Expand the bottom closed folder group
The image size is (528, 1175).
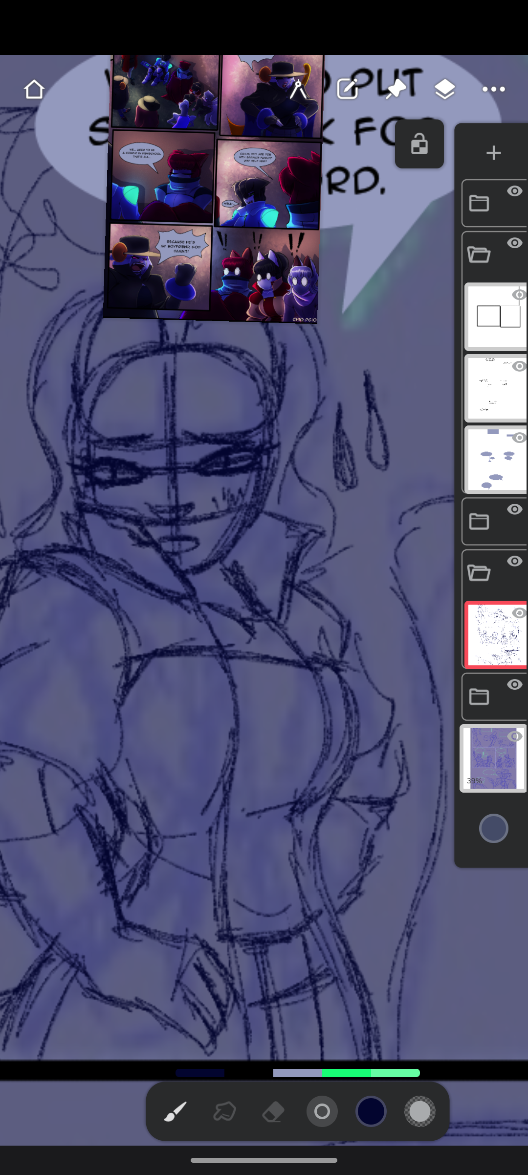[479, 696]
